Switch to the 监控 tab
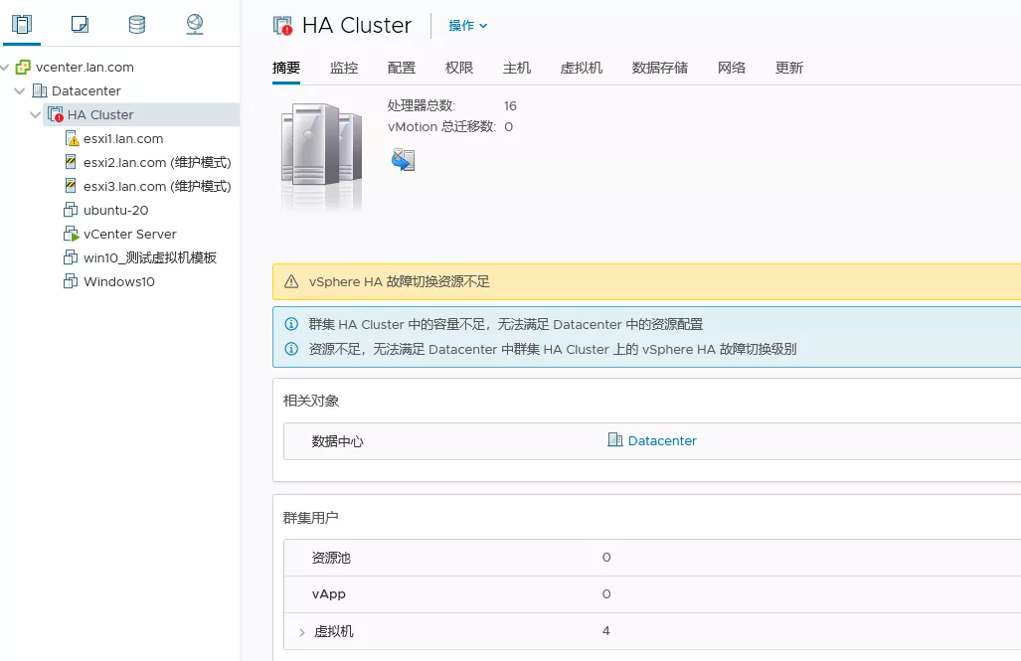 344,68
